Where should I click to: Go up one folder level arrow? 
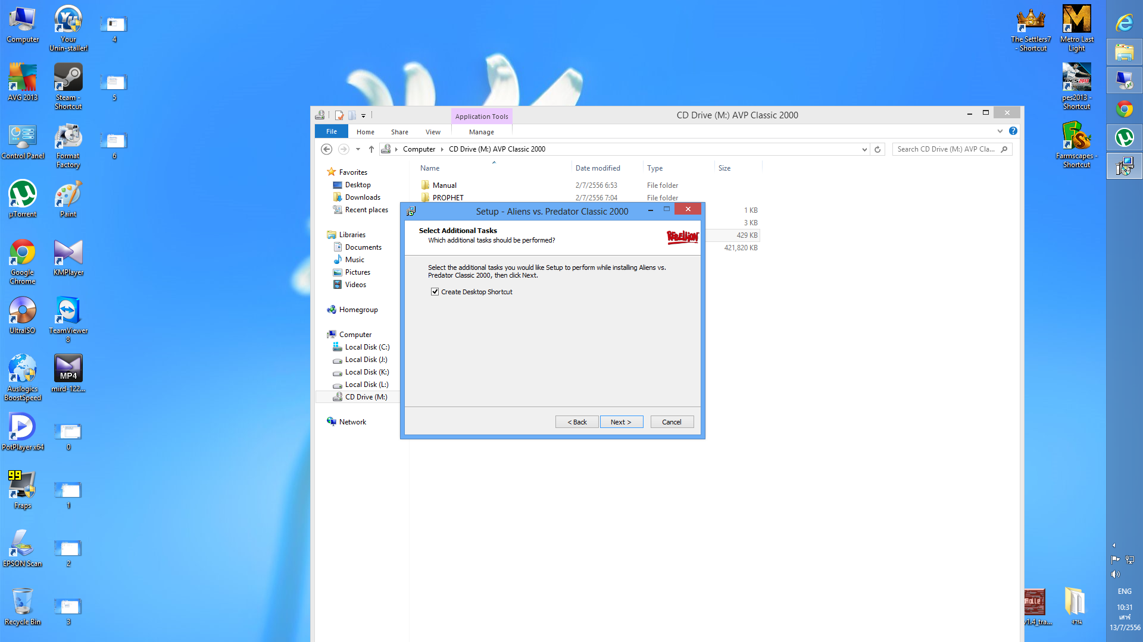point(371,149)
